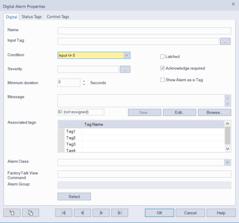This screenshot has width=239, height=223.
Task: Open the Control Tags tab
Action: click(x=58, y=17)
